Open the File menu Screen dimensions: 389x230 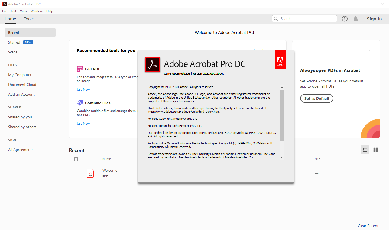[x=5, y=11]
